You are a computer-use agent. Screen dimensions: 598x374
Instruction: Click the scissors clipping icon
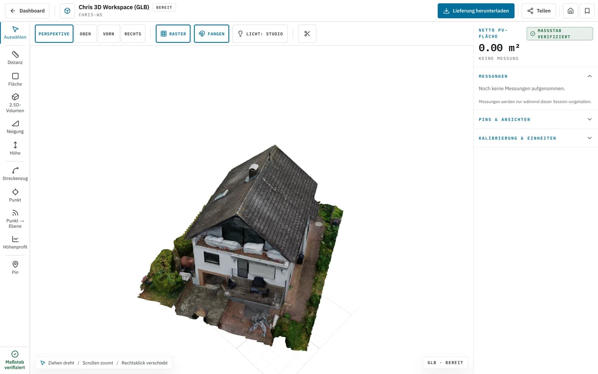click(x=307, y=34)
